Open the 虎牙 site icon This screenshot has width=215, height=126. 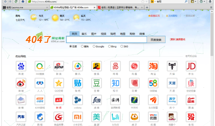point(135,117)
